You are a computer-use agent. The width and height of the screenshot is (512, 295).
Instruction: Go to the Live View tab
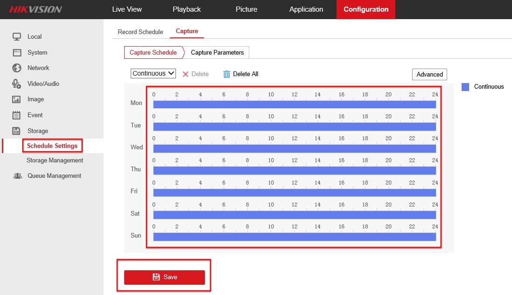(x=127, y=9)
